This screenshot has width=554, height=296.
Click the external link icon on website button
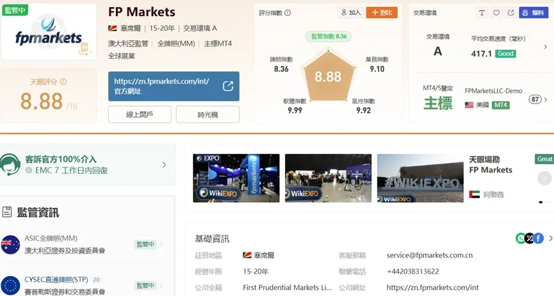(228, 86)
